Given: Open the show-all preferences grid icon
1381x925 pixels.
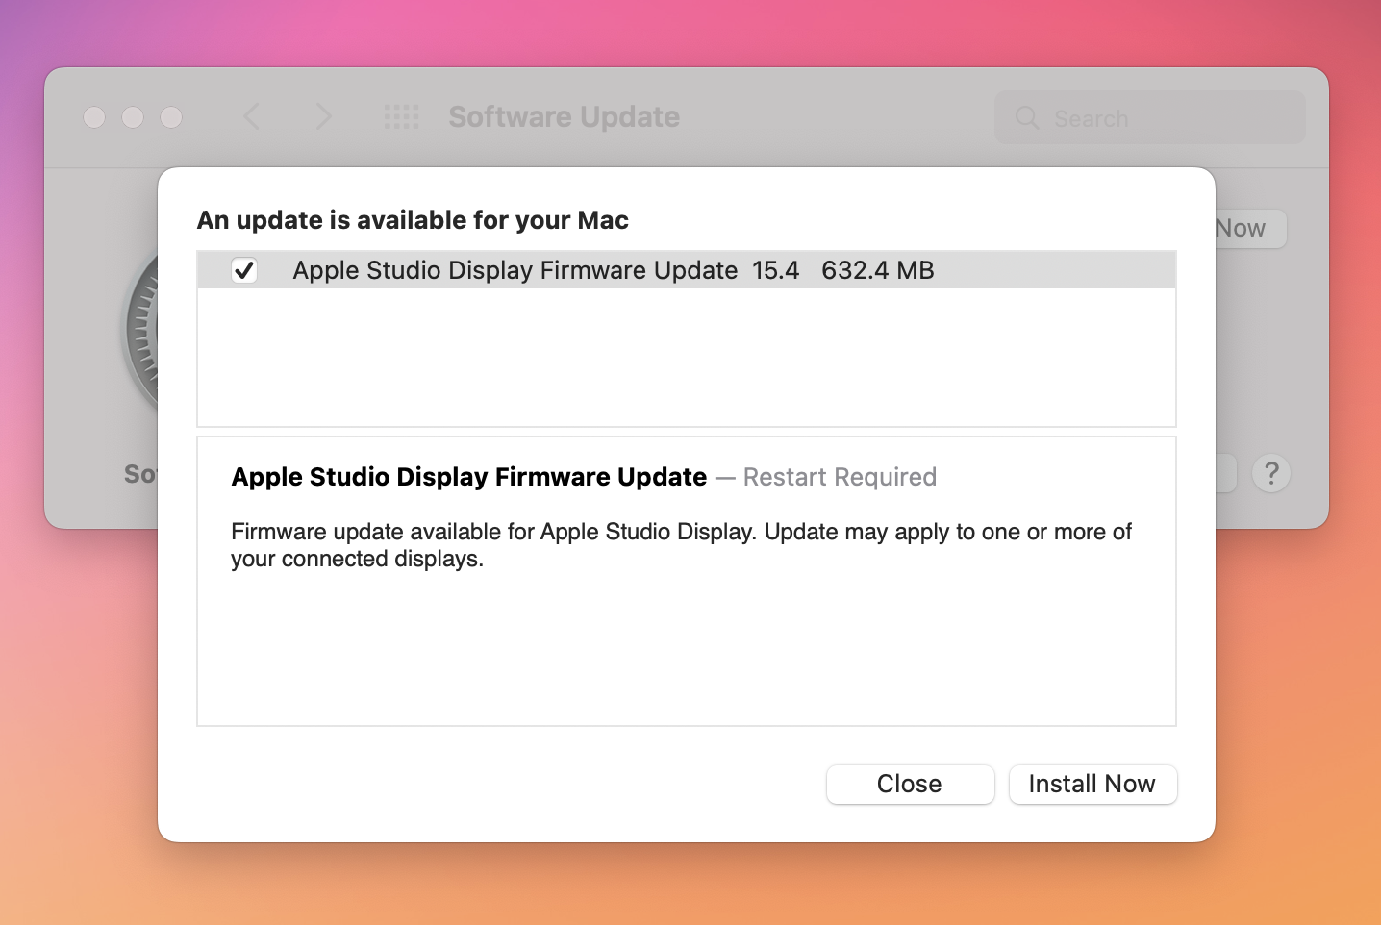Looking at the screenshot, I should point(401,117).
